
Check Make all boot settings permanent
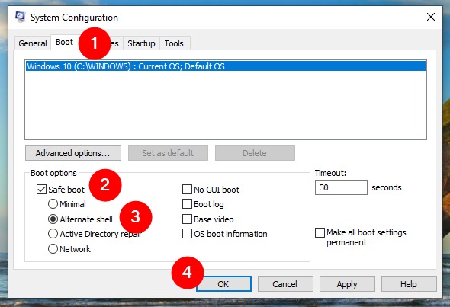pos(320,232)
